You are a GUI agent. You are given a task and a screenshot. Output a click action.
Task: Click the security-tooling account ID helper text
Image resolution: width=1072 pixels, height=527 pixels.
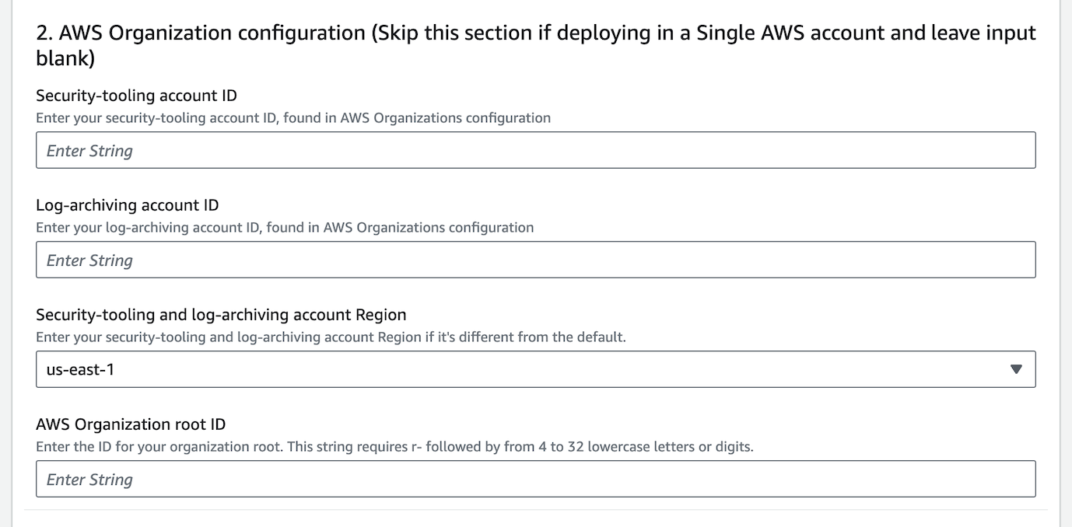(x=293, y=118)
